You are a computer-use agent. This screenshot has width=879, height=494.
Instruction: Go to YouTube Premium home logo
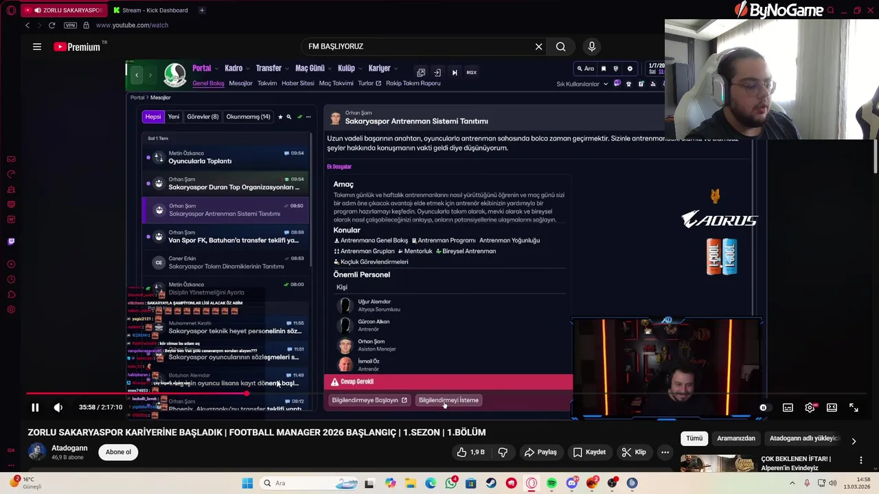tap(77, 47)
